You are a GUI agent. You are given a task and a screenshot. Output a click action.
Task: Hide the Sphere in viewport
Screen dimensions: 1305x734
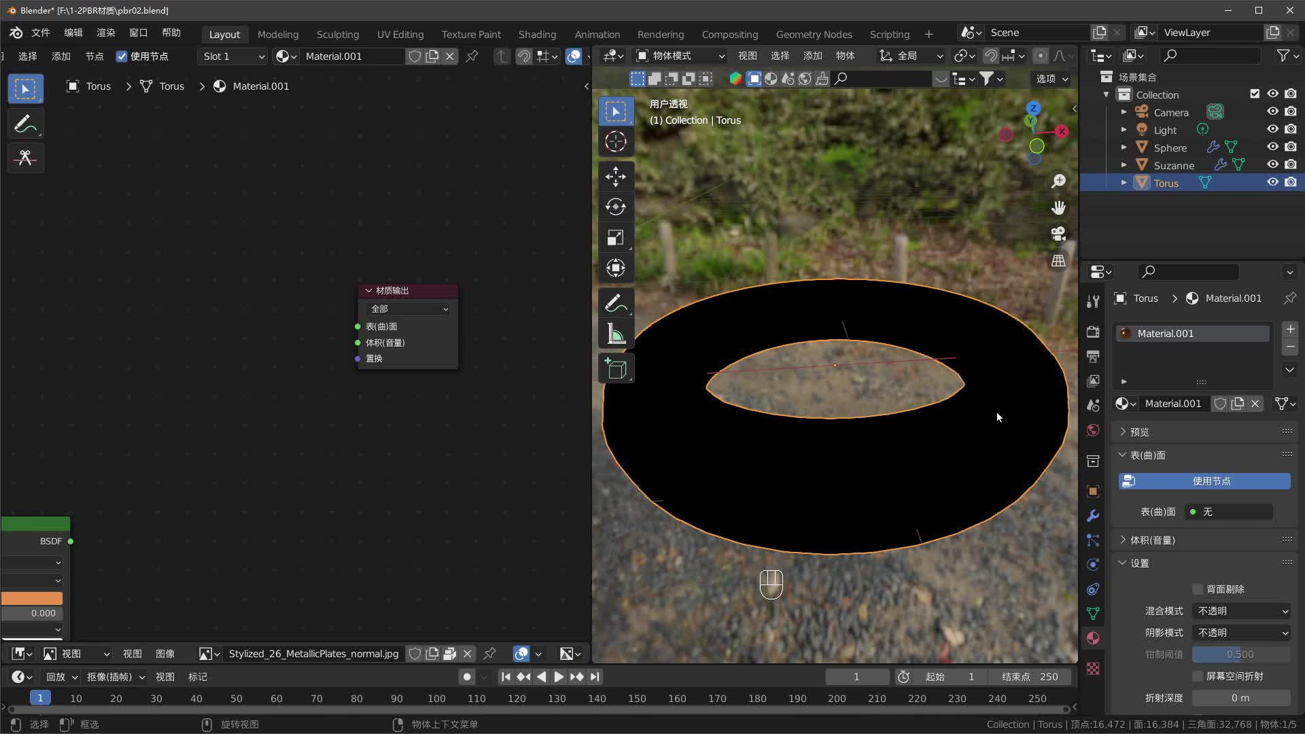1272,147
